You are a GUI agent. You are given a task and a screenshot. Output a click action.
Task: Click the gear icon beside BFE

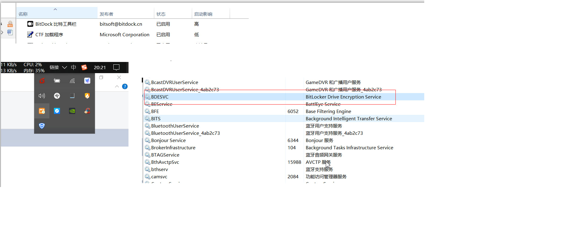tap(148, 111)
